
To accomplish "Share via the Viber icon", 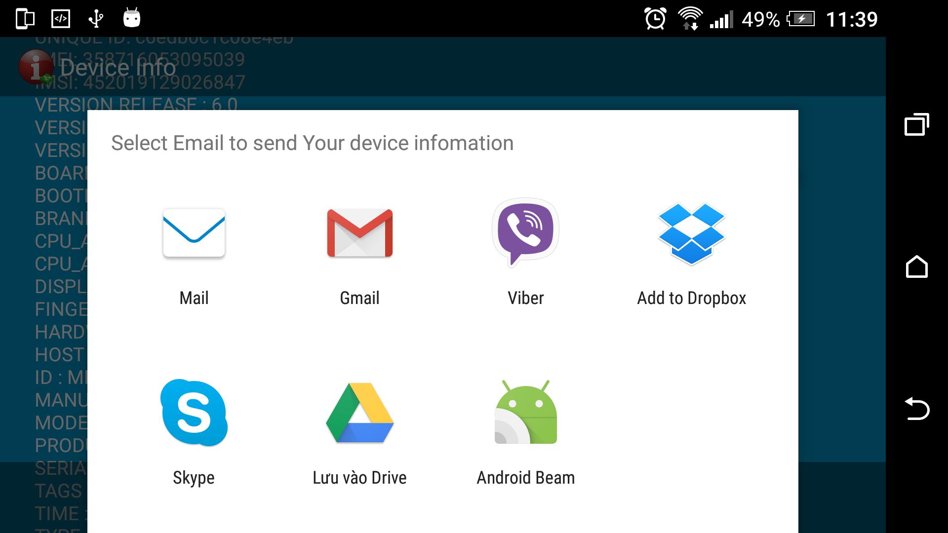I will click(525, 233).
